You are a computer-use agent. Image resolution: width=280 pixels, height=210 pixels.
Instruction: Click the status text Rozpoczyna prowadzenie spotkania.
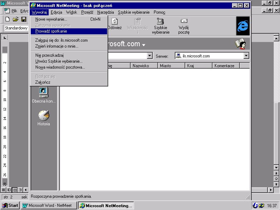[61, 196]
